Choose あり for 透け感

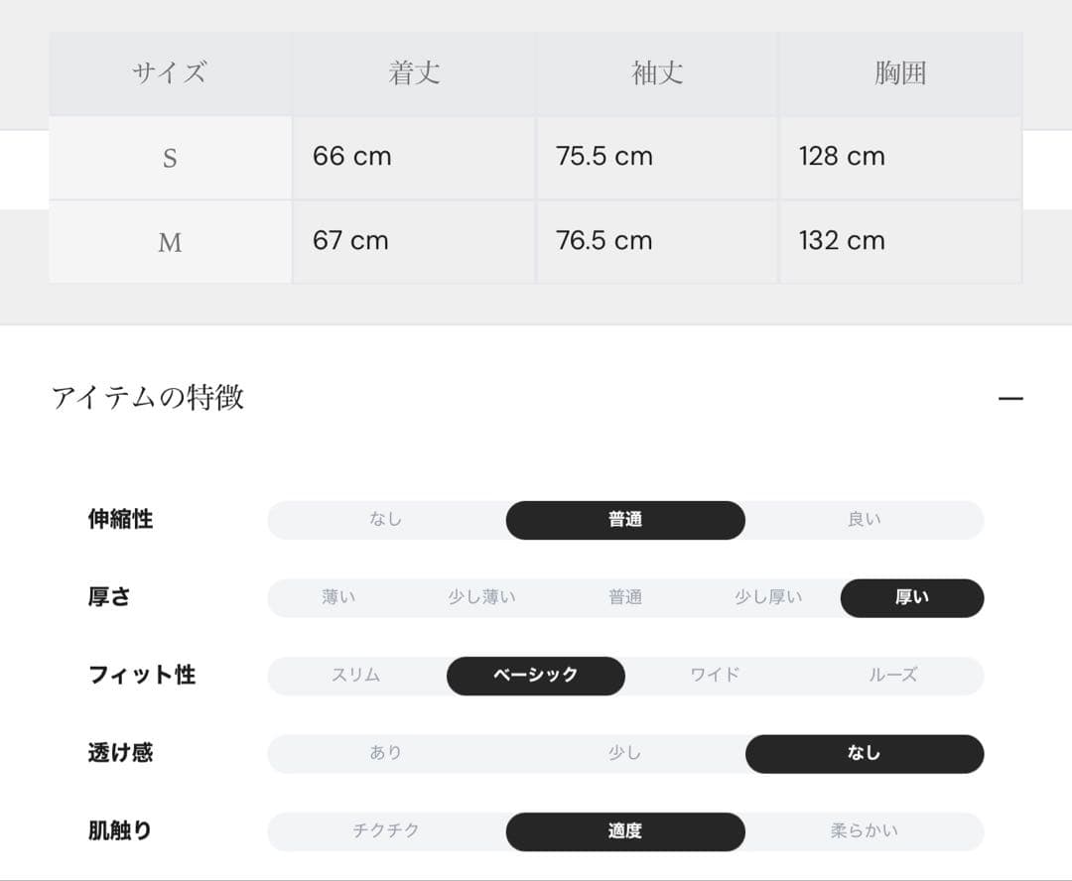coord(386,753)
